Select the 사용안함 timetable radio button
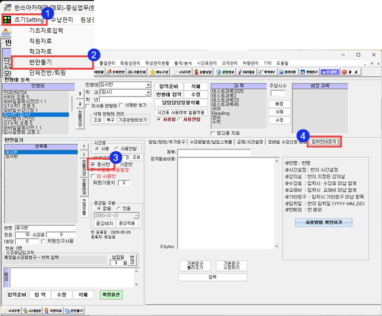 click(117, 148)
